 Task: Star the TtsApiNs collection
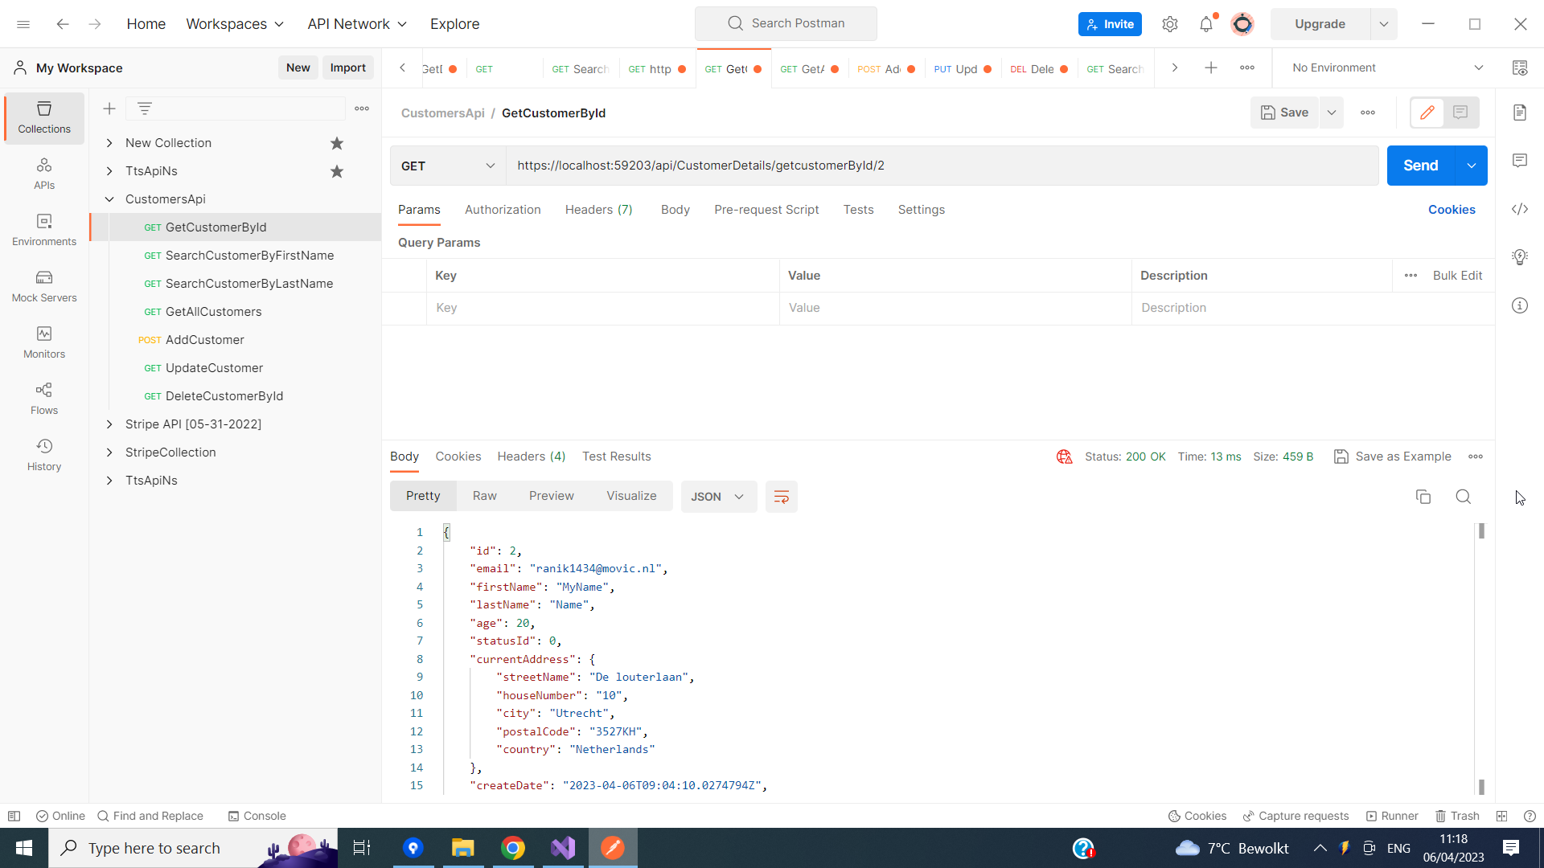click(337, 171)
